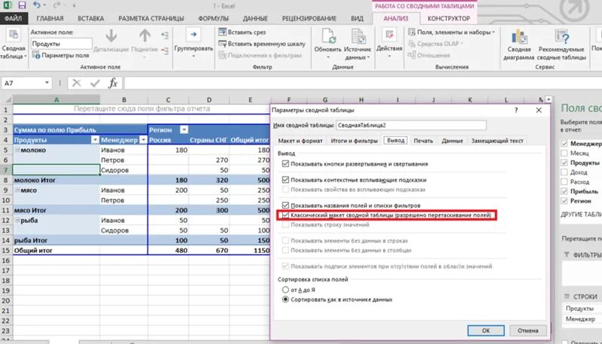
Task: Open the Сводная таблица ribbon button
Action: (13, 44)
